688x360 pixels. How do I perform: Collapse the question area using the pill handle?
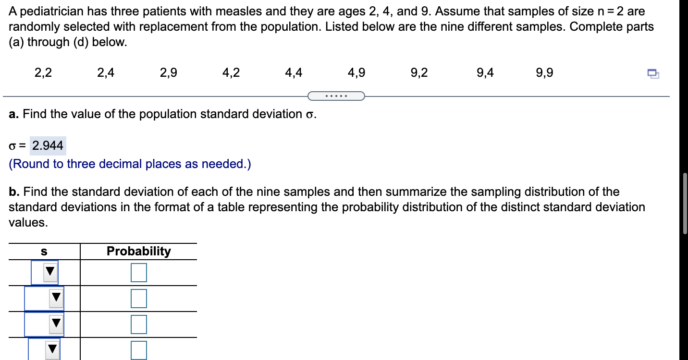pos(336,96)
